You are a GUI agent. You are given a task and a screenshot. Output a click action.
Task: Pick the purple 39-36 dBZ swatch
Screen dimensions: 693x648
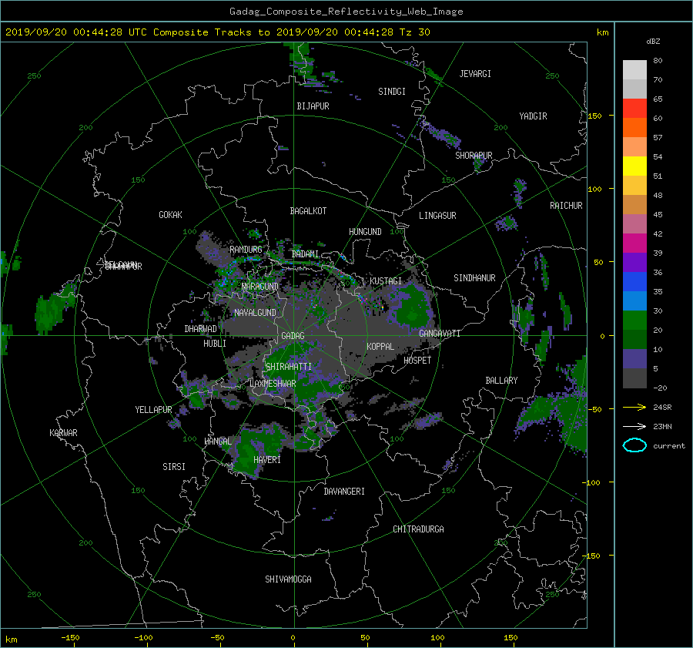point(634,262)
